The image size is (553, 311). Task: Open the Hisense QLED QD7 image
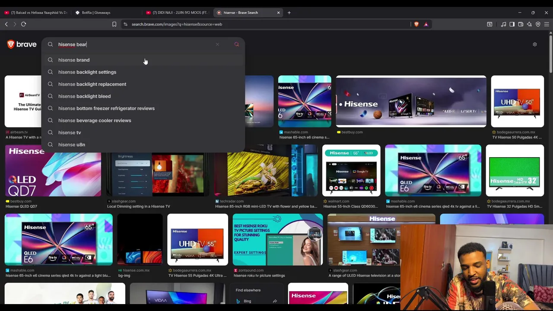(53, 170)
